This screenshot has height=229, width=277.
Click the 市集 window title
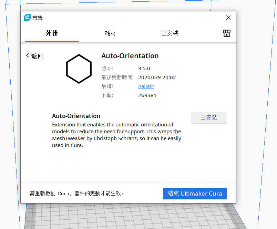[x=38, y=18]
